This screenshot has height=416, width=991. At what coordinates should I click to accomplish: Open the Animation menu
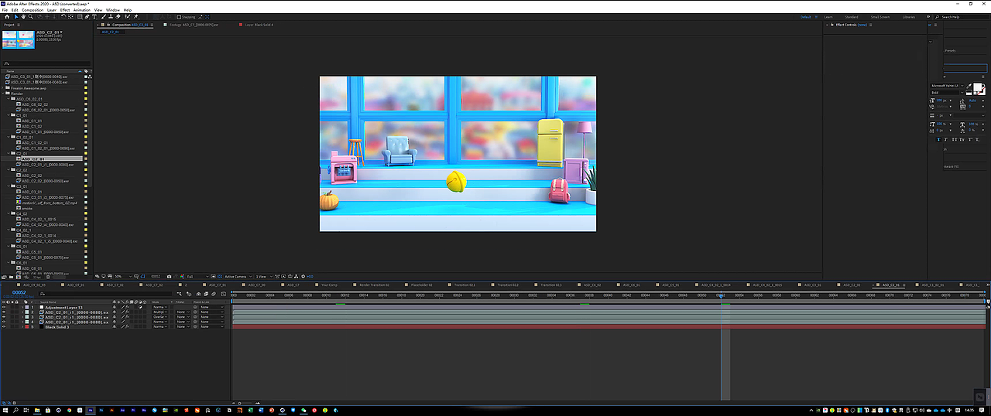(x=82, y=10)
